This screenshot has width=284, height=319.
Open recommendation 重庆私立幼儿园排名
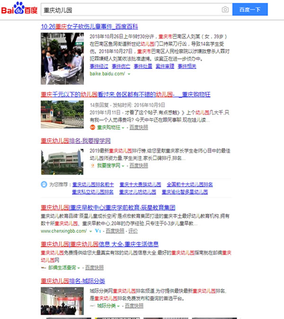click(x=93, y=192)
